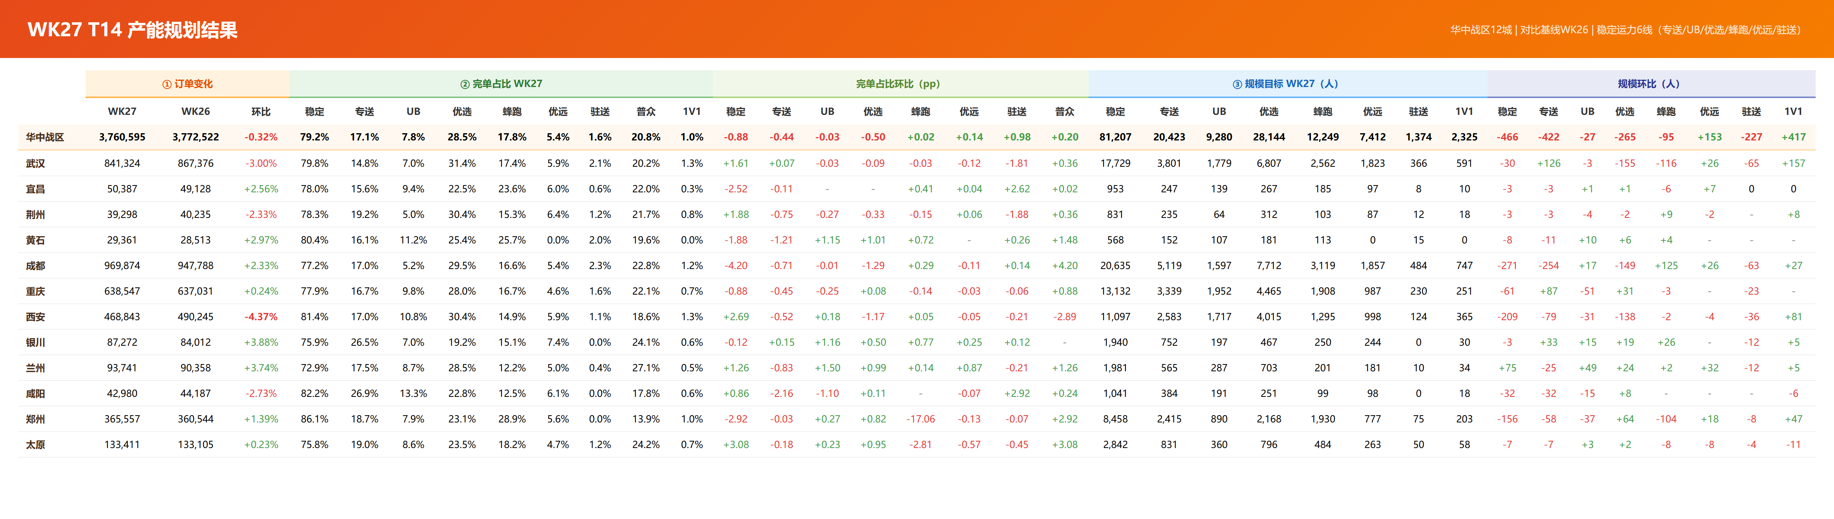
Task: Click 兰州's 稳定 share cell 72.9%
Action: coord(315,368)
